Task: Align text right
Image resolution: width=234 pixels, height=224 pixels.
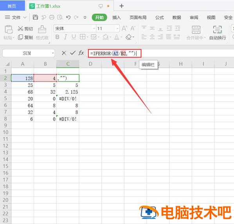Action: (x=160, y=37)
